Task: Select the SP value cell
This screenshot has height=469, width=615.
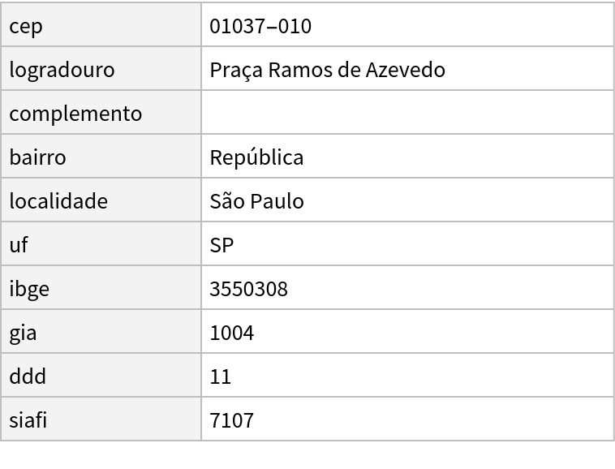Action: pyautogui.click(x=221, y=245)
